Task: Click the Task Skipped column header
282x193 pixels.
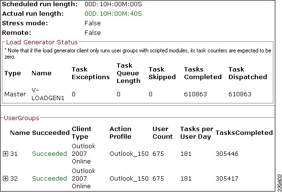Action: click(162, 73)
